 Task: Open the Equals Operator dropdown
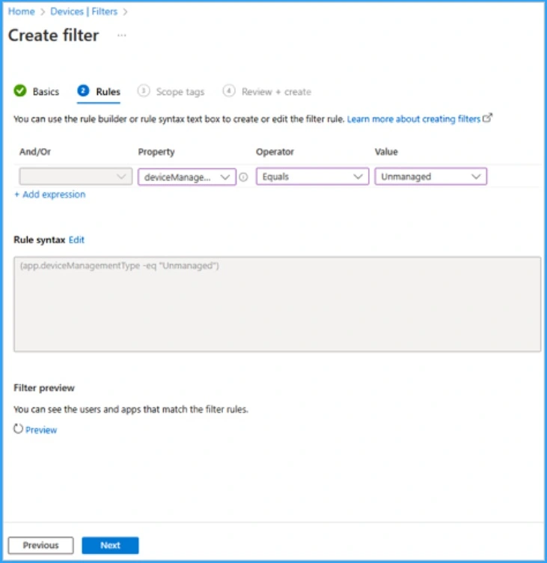pyautogui.click(x=312, y=177)
